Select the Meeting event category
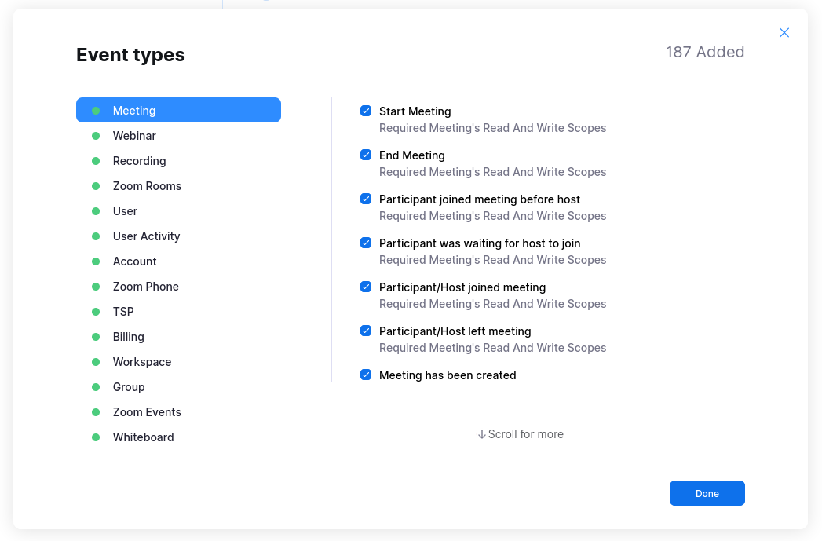Viewport: 822px width, 541px height. tap(178, 110)
